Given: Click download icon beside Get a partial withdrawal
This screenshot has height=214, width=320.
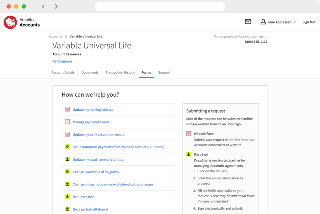Looking at the screenshot, I should [67, 209].
